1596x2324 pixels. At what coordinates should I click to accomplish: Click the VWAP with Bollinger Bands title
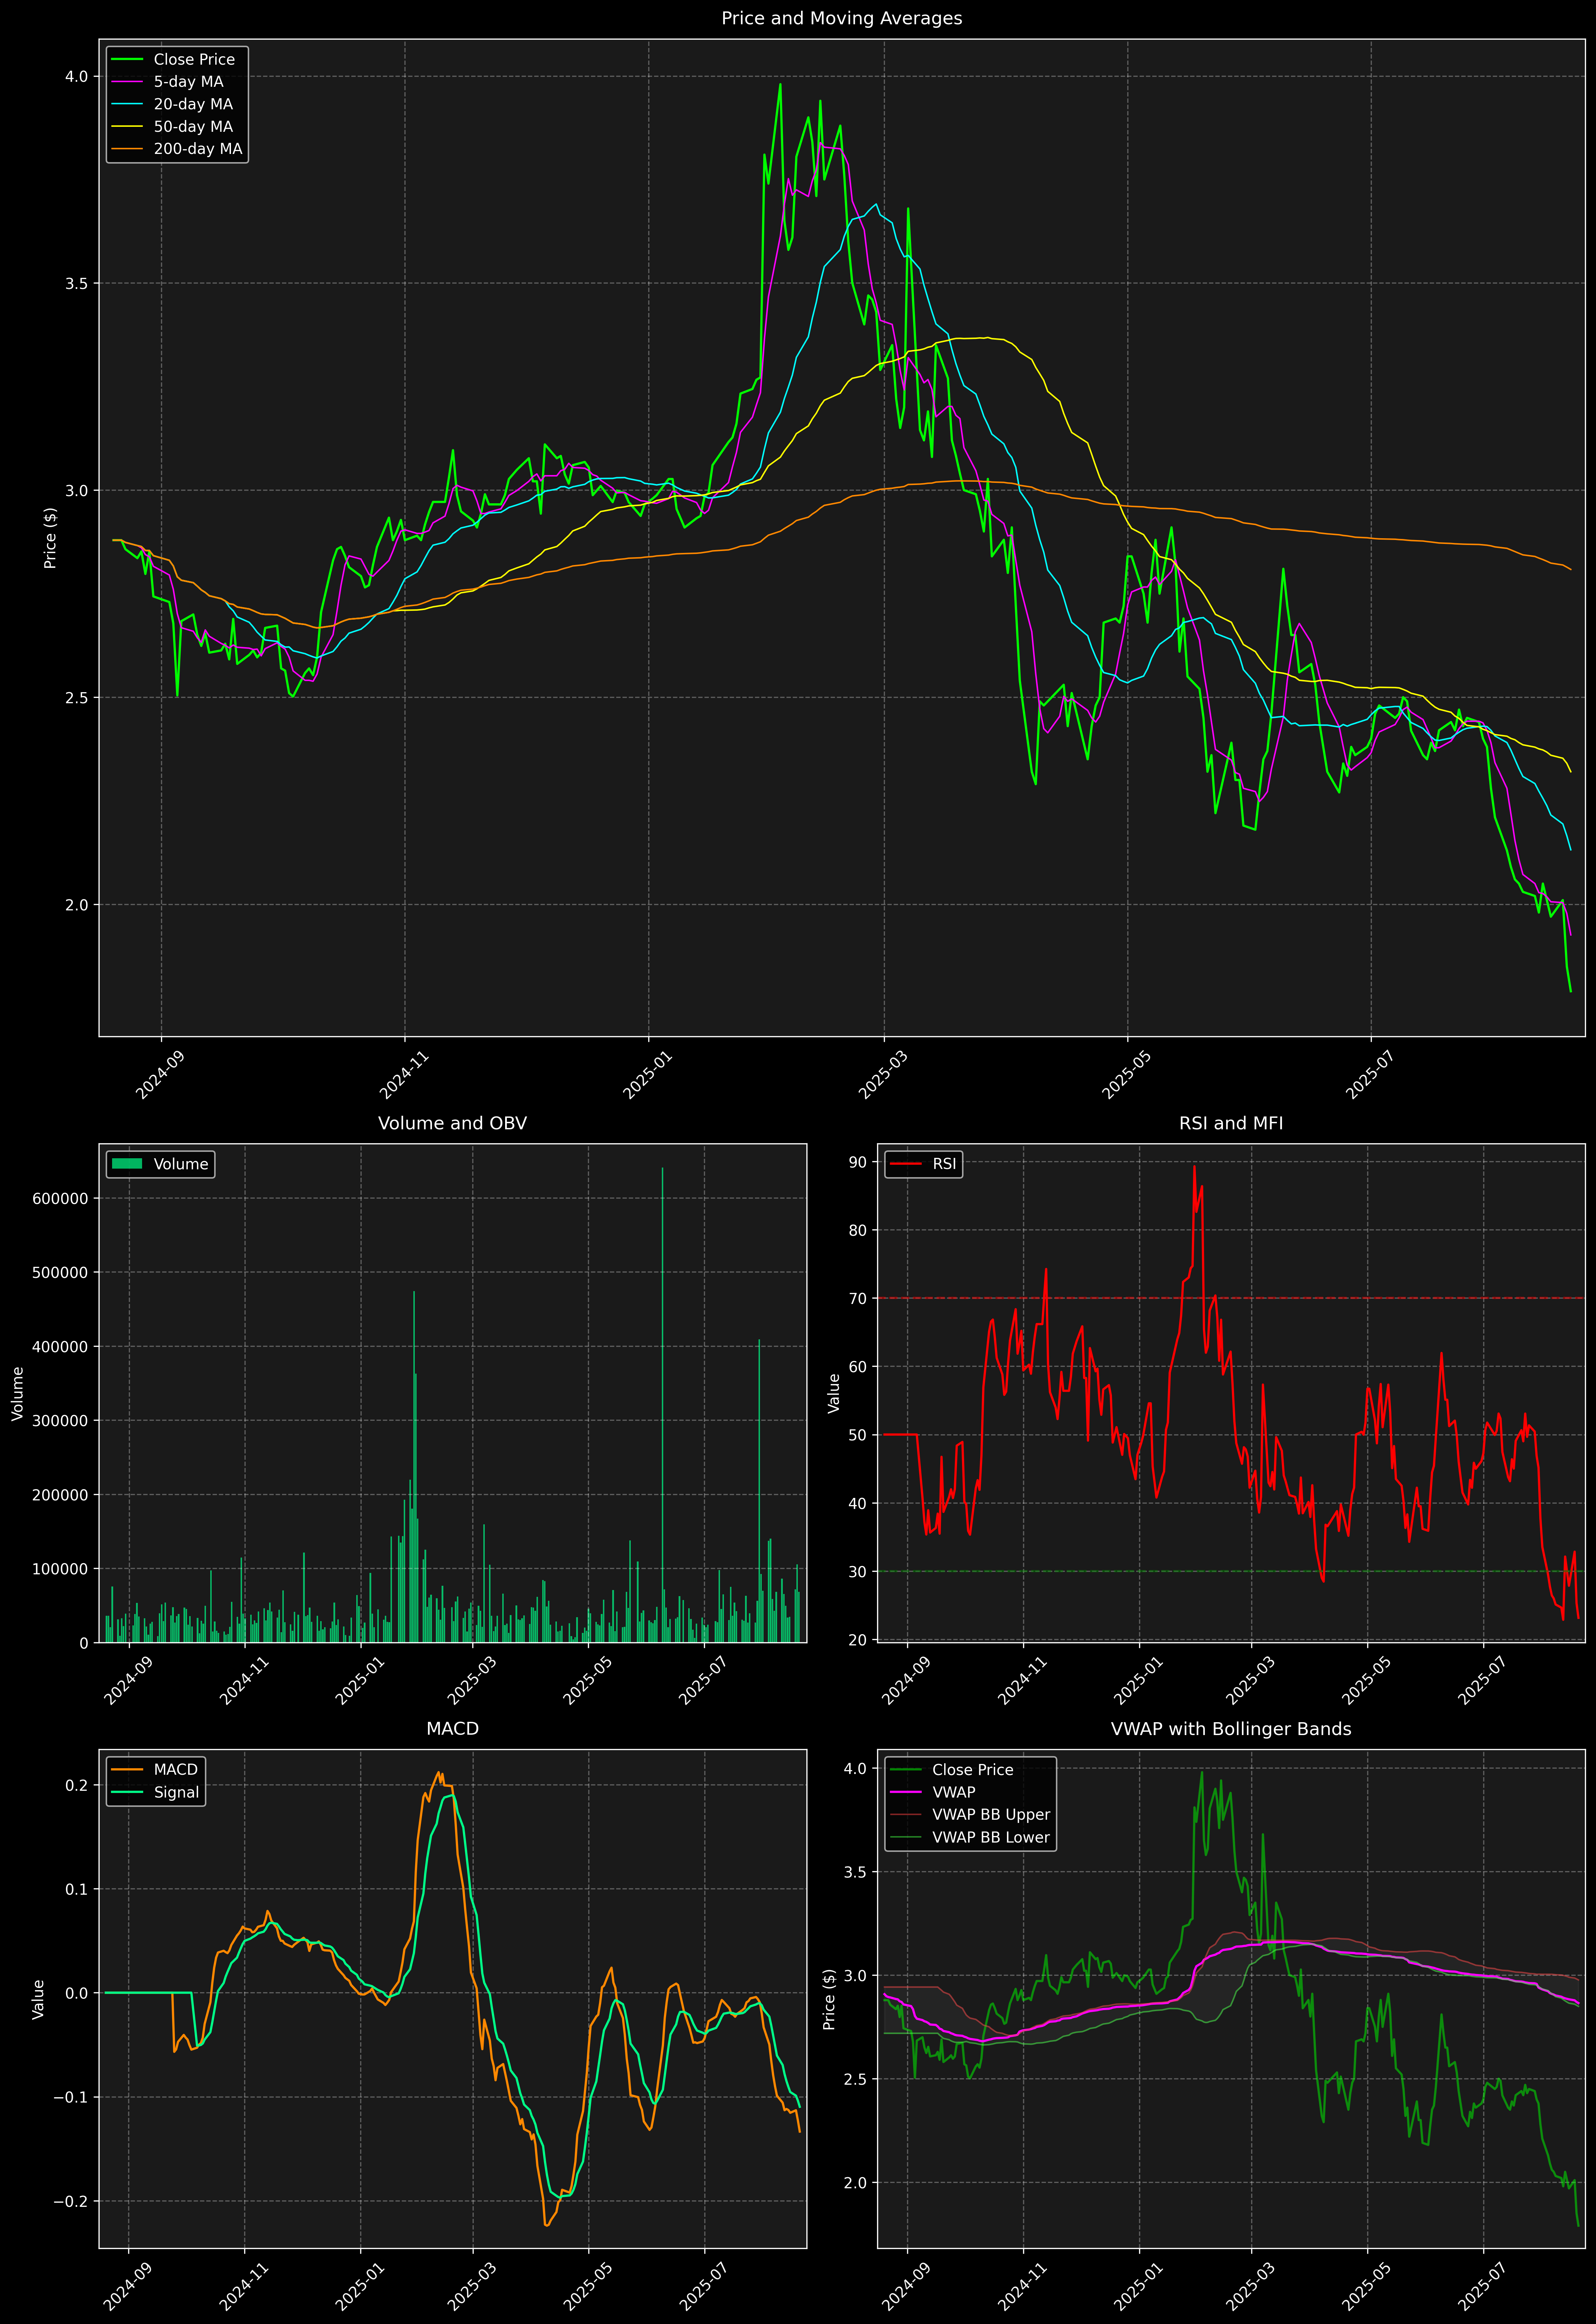[1230, 1729]
